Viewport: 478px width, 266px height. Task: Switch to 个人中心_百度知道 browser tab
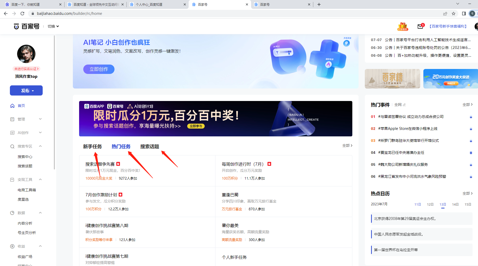157,4
